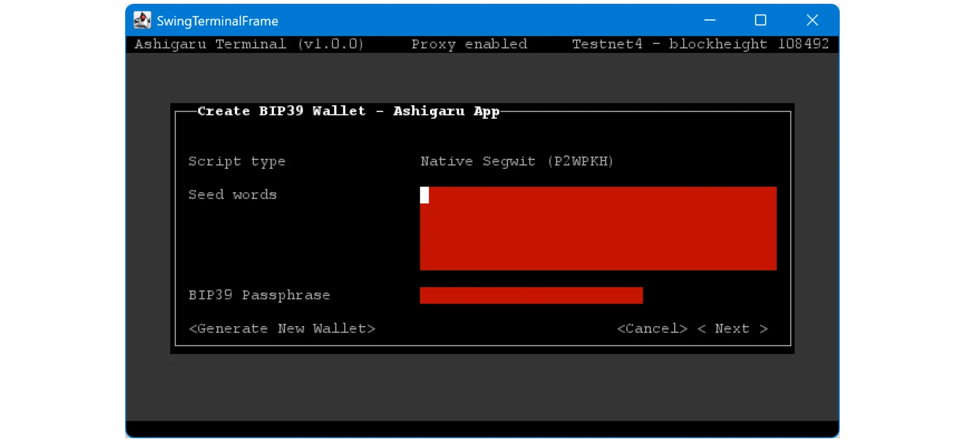
Task: Click the SwingTerminalFrame title text
Action: coord(218,21)
